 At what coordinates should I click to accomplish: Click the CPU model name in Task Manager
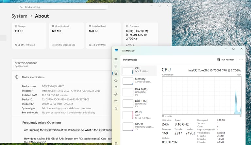215,70
